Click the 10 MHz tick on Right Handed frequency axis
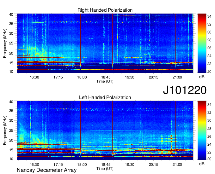The image size is (215, 174). (x=11, y=72)
